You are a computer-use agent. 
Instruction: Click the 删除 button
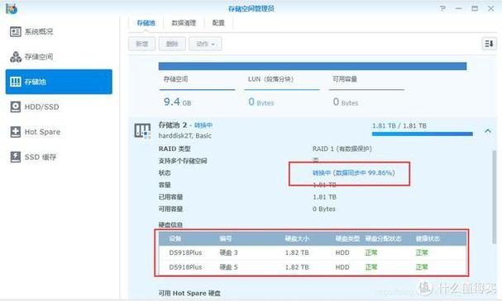pos(172,44)
